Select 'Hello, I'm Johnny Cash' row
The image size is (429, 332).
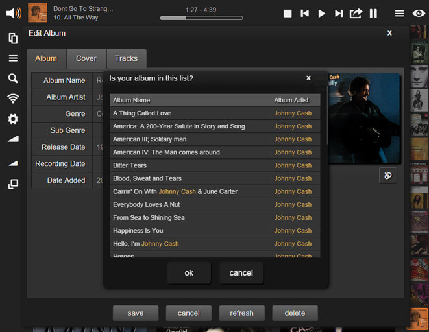pos(215,244)
